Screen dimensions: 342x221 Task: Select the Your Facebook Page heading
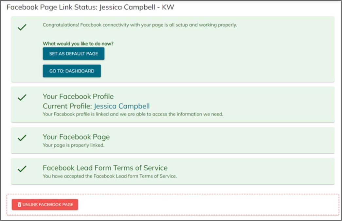[76, 137]
